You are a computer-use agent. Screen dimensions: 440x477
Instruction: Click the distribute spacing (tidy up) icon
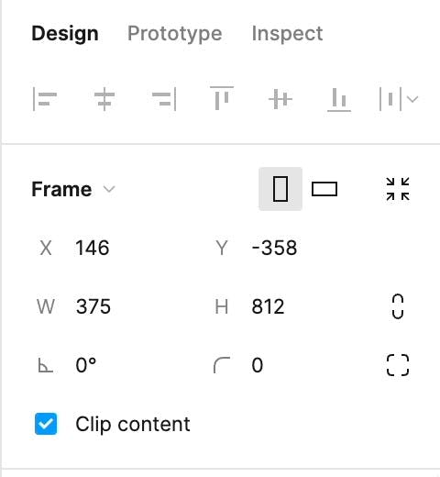tap(390, 99)
